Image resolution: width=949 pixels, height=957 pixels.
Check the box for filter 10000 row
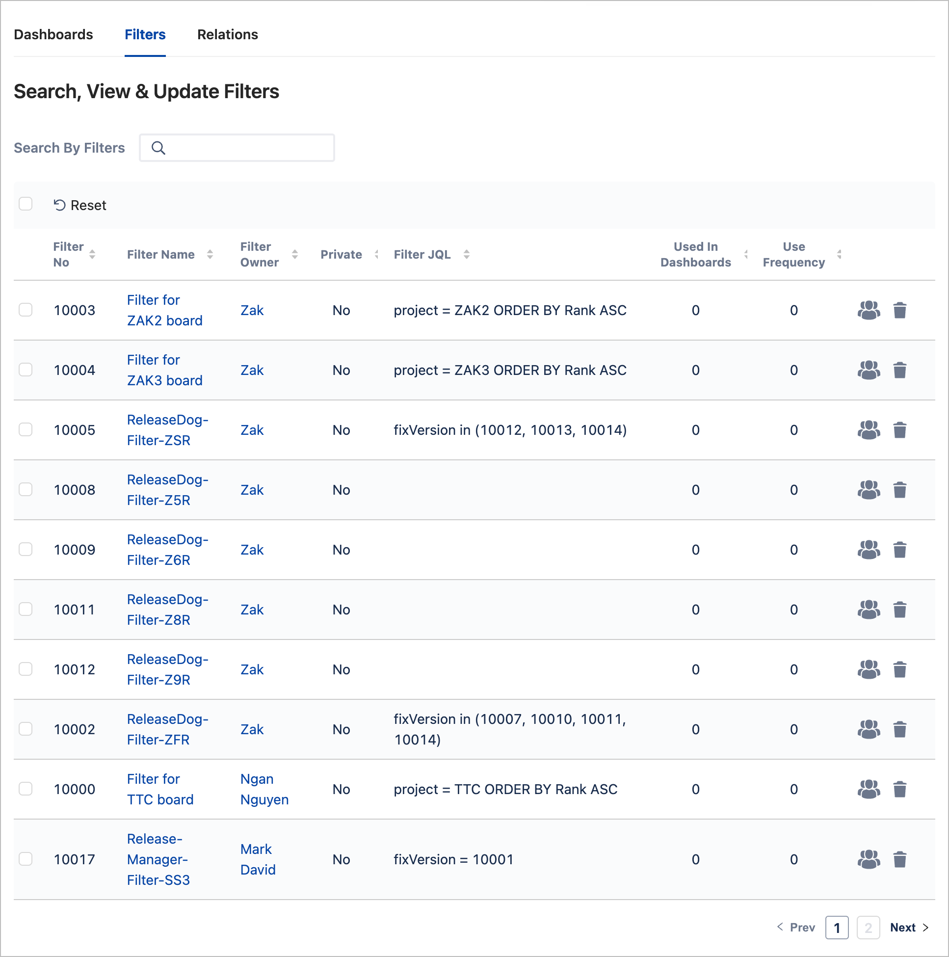[x=26, y=789]
